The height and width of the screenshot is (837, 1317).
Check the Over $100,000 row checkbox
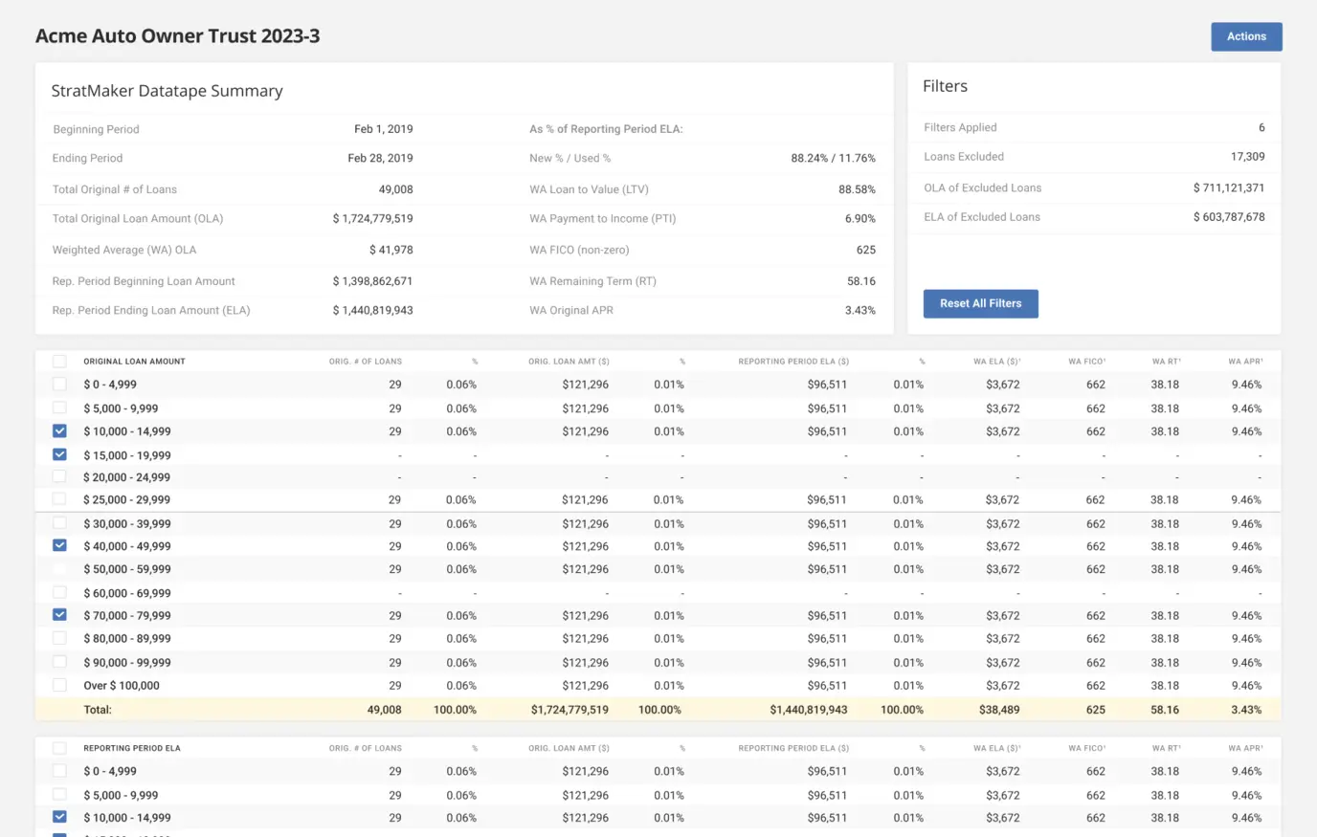[59, 686]
